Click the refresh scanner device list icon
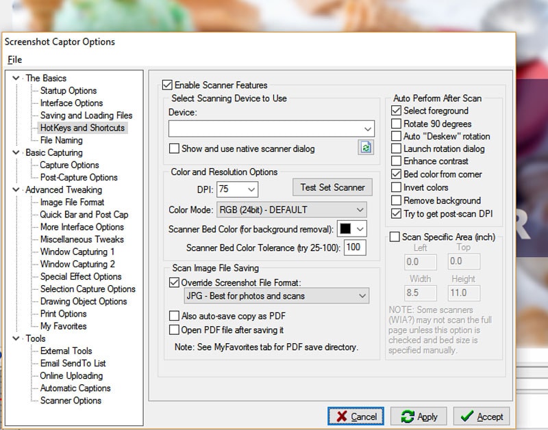Viewport: 548px width, 430px height. (x=366, y=148)
